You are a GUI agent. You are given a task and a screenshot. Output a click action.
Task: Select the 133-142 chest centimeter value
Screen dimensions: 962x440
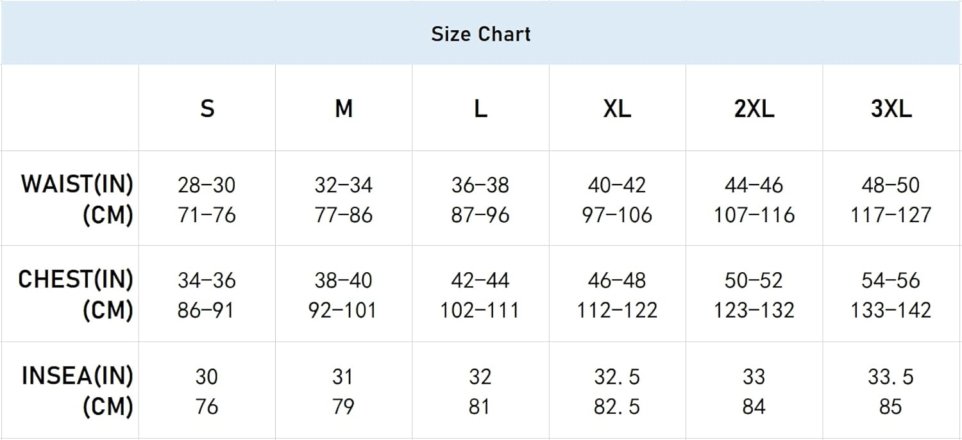[x=891, y=310]
